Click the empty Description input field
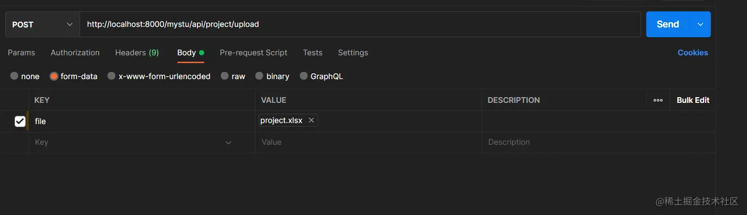The image size is (747, 215). coord(599,142)
